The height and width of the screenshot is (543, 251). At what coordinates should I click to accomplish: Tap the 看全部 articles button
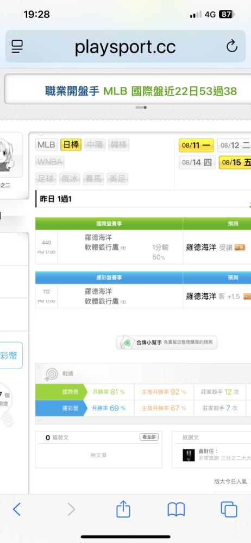[149, 437]
